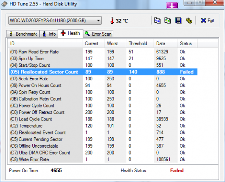Select the Health tab
Screen dimensions: 225x182
(70, 33)
